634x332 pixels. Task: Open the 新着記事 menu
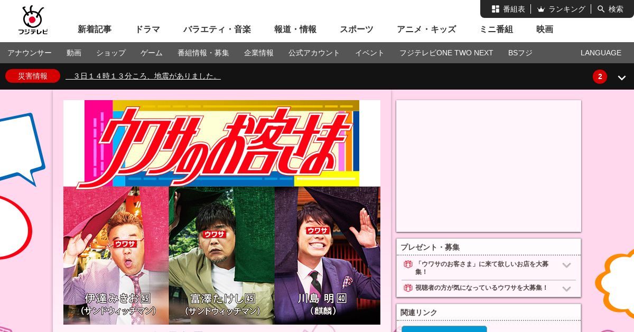pos(95,30)
